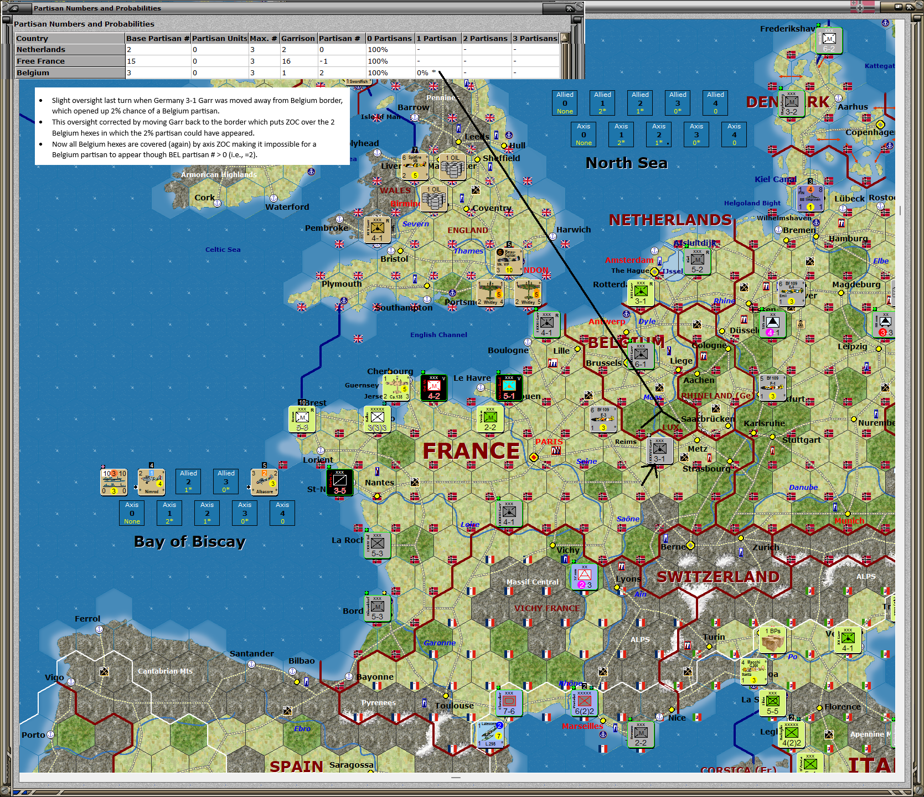
Task: Select the 6-1 unit at Brussels
Action: click(x=641, y=356)
